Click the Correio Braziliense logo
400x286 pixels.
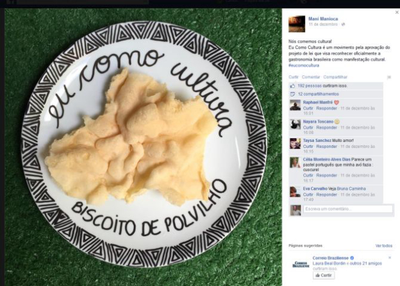pos(301,264)
